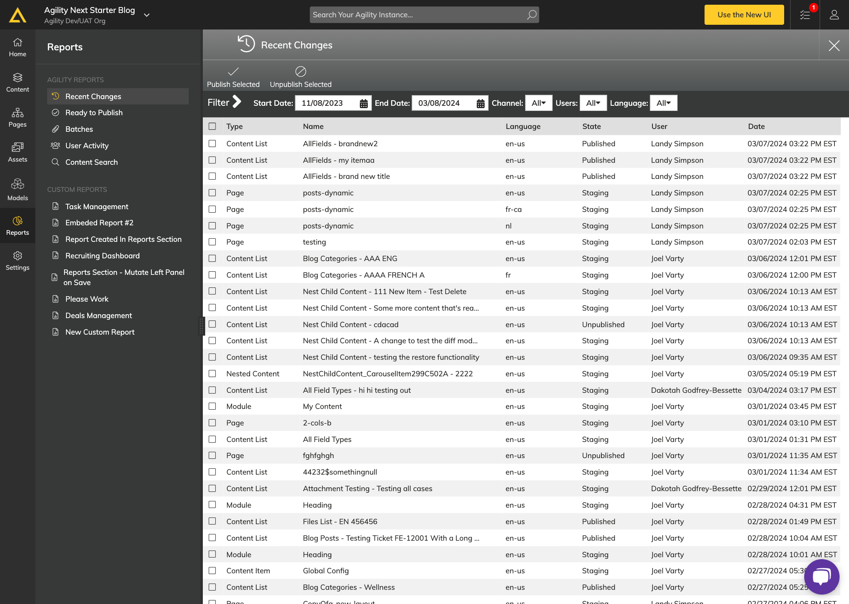Click the Start Date calendar icon
Screen dimensions: 849x604
point(364,103)
